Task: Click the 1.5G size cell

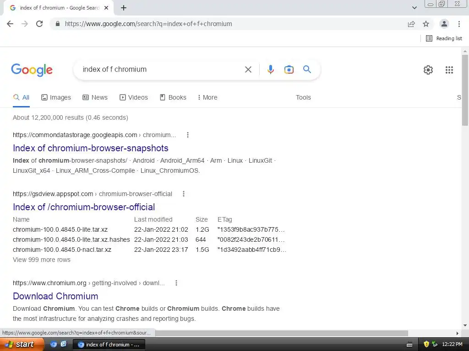Action: pos(202,250)
